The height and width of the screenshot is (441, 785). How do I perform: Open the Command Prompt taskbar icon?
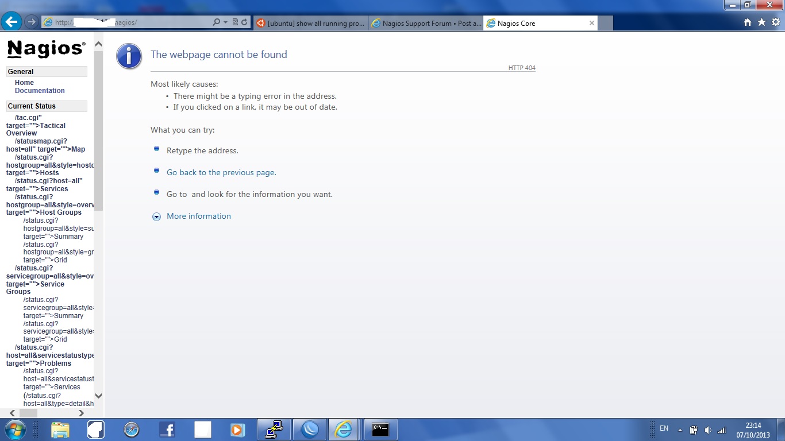[x=380, y=430]
